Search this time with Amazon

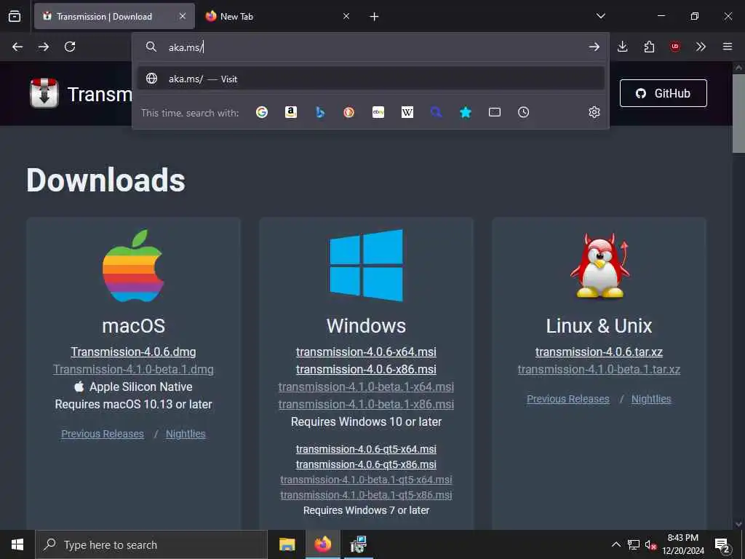(291, 112)
